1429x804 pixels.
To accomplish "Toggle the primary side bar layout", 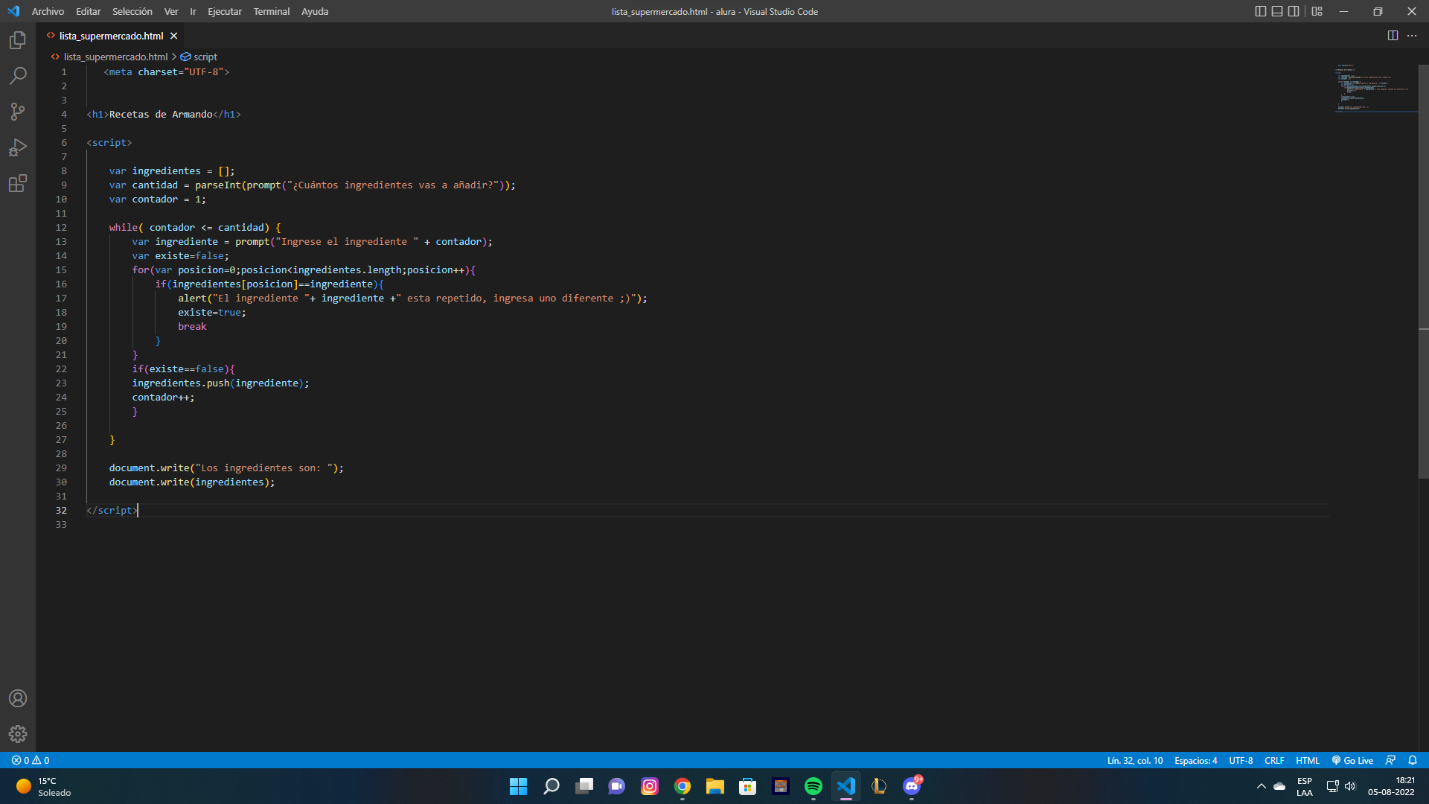I will coord(1260,11).
